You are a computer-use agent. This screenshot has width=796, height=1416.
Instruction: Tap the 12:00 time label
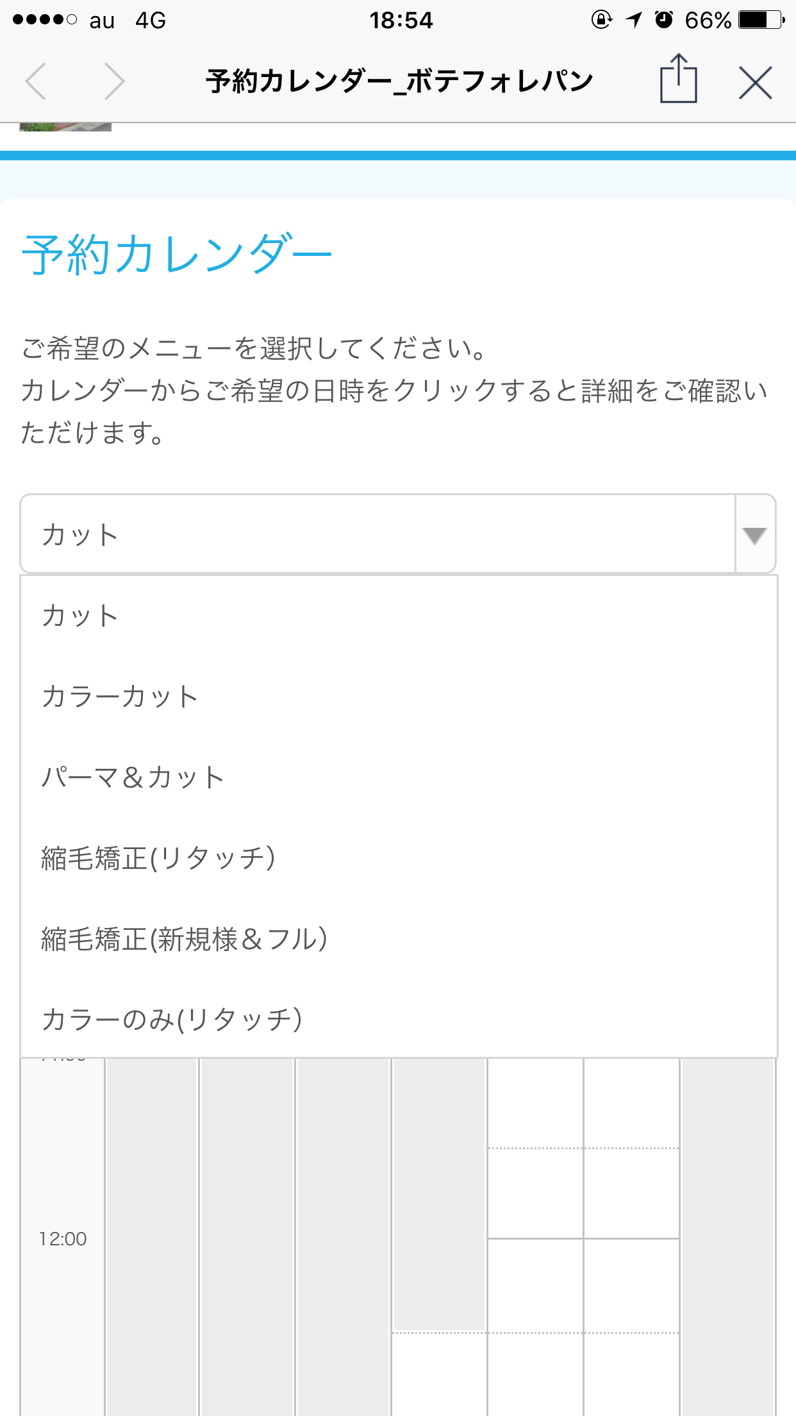click(63, 1238)
